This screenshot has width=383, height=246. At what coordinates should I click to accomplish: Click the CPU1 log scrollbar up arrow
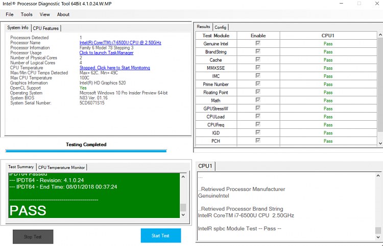(378, 176)
